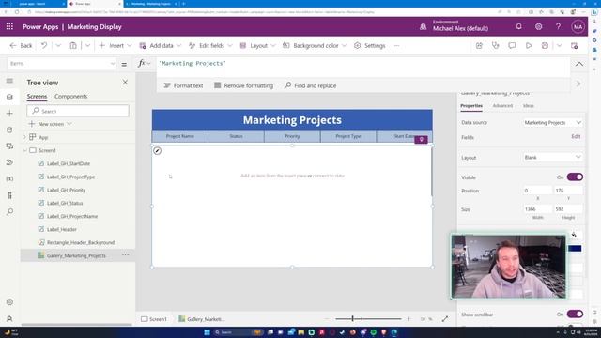Open the Data source dropdown

(x=553, y=123)
